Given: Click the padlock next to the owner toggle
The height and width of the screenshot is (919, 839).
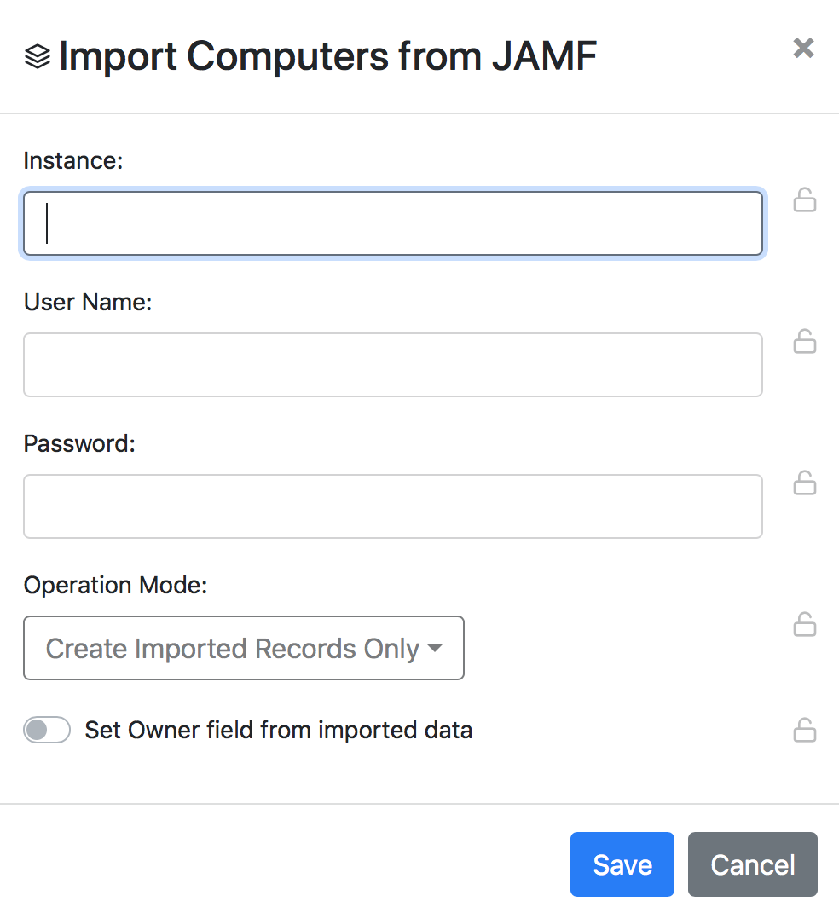Looking at the screenshot, I should point(804,730).
